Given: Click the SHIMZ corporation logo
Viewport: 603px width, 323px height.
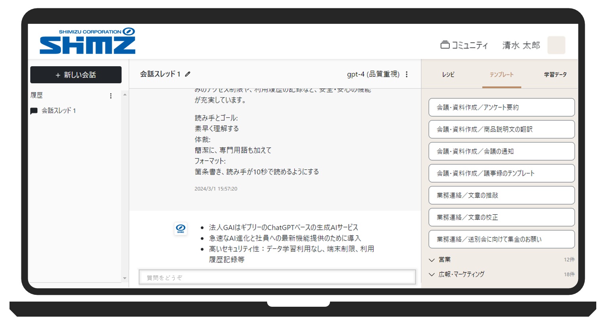Looking at the screenshot, I should click(88, 41).
